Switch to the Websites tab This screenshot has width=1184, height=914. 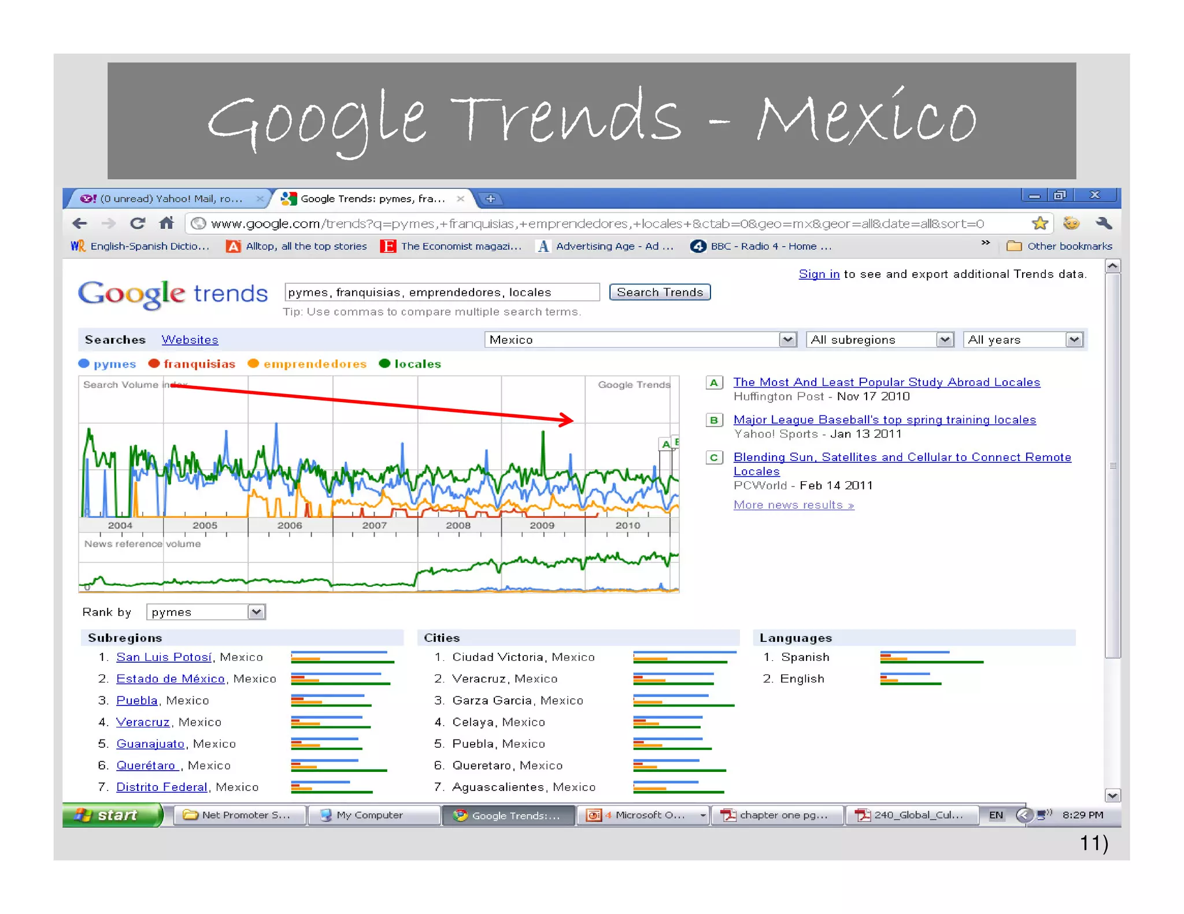[x=190, y=340]
